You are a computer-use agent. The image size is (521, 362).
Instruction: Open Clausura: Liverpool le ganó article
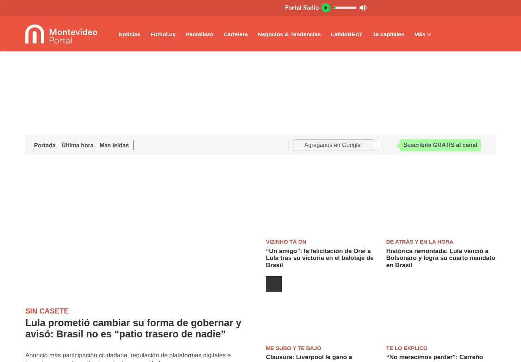(x=309, y=357)
